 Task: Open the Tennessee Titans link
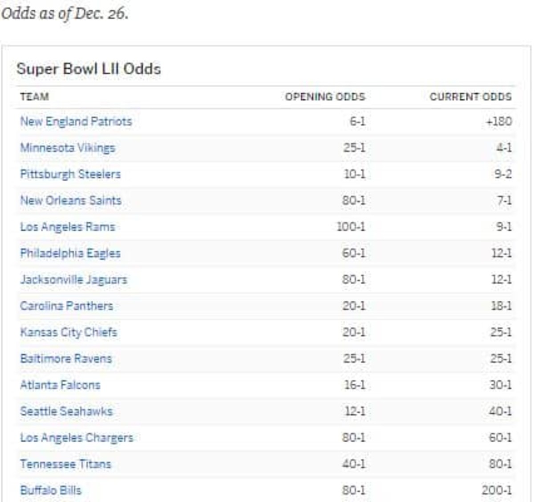(x=66, y=464)
